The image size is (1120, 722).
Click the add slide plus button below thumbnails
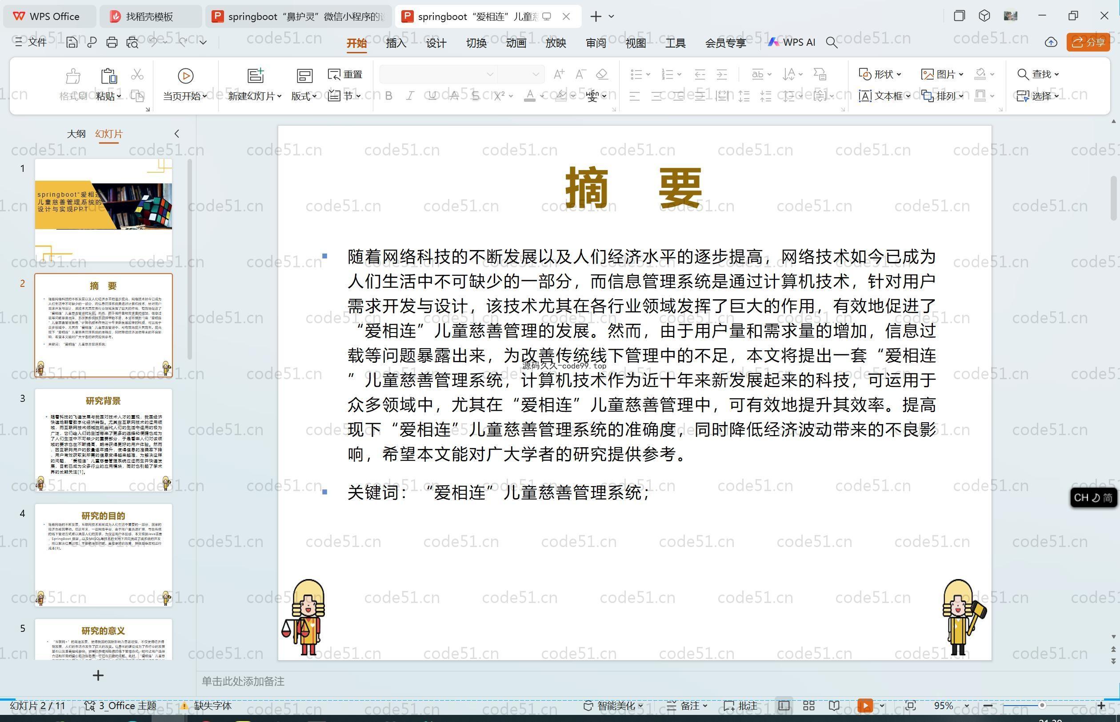(x=98, y=675)
